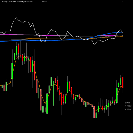Click the 269.99 price label

pyautogui.click(x=127, y=103)
